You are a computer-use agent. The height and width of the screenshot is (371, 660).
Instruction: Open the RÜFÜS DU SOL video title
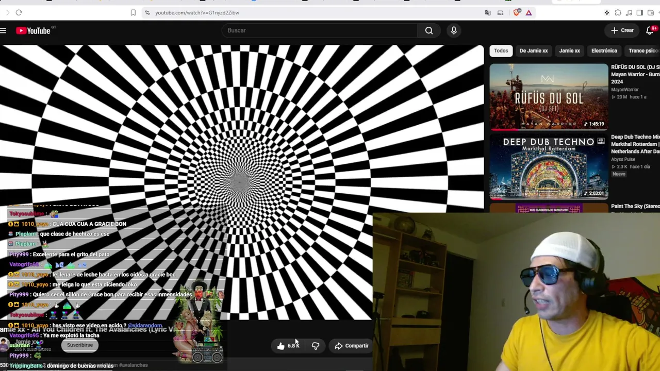pos(635,74)
